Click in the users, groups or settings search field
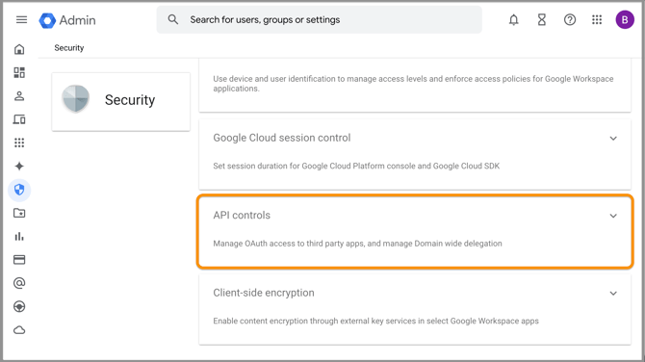This screenshot has width=645, height=362. [320, 20]
